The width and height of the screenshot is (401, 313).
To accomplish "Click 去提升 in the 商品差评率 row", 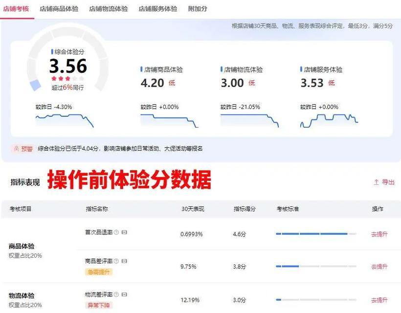I will [379, 267].
